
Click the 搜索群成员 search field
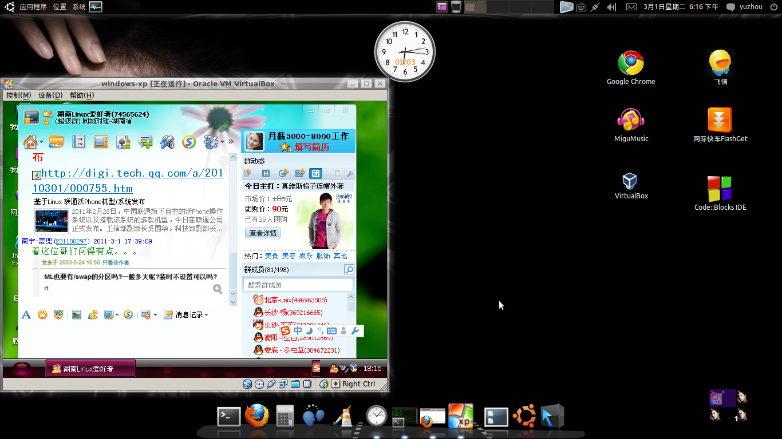click(298, 285)
